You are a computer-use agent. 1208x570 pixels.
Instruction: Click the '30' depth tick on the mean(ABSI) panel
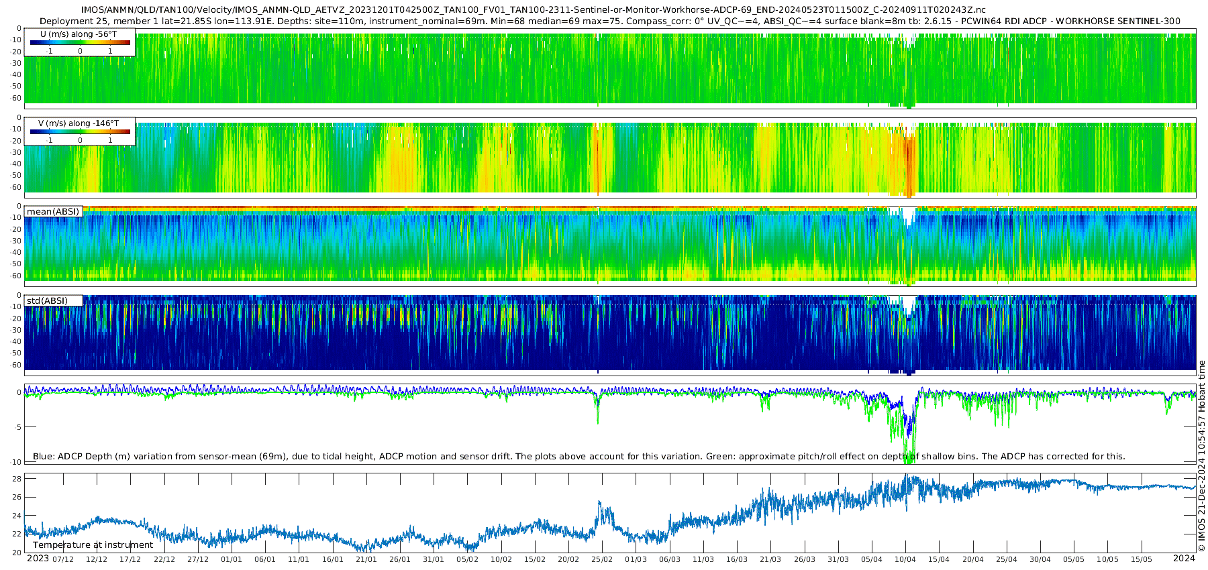(x=17, y=241)
